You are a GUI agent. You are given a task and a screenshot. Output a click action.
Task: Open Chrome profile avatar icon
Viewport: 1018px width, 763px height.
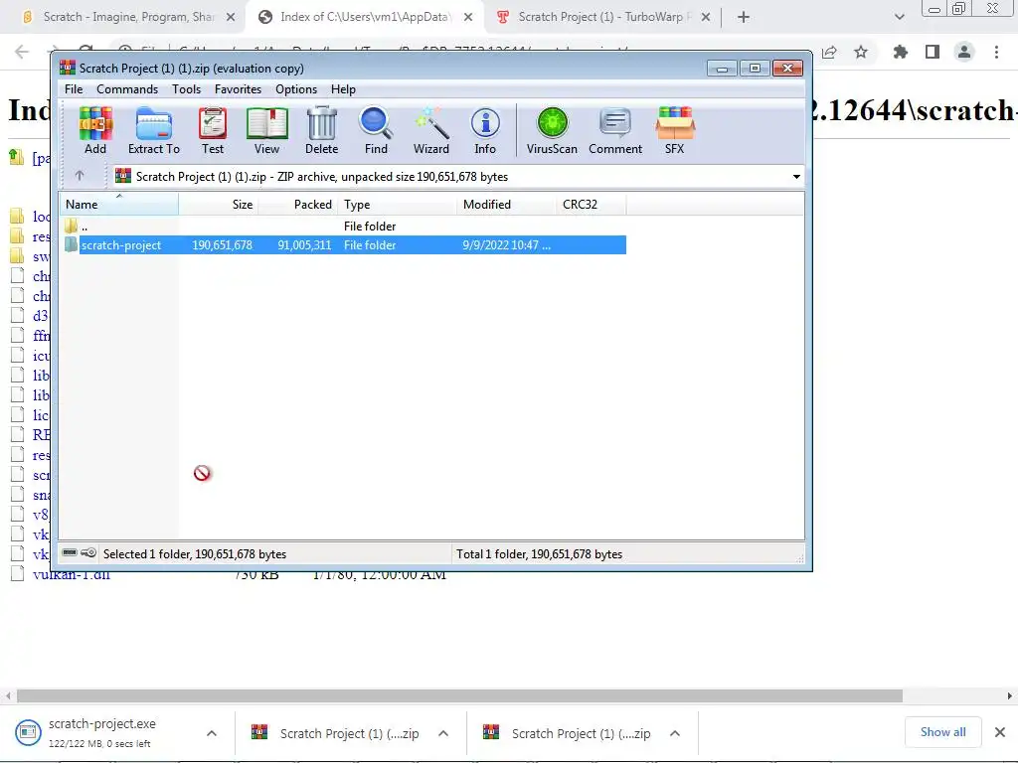pos(964,52)
